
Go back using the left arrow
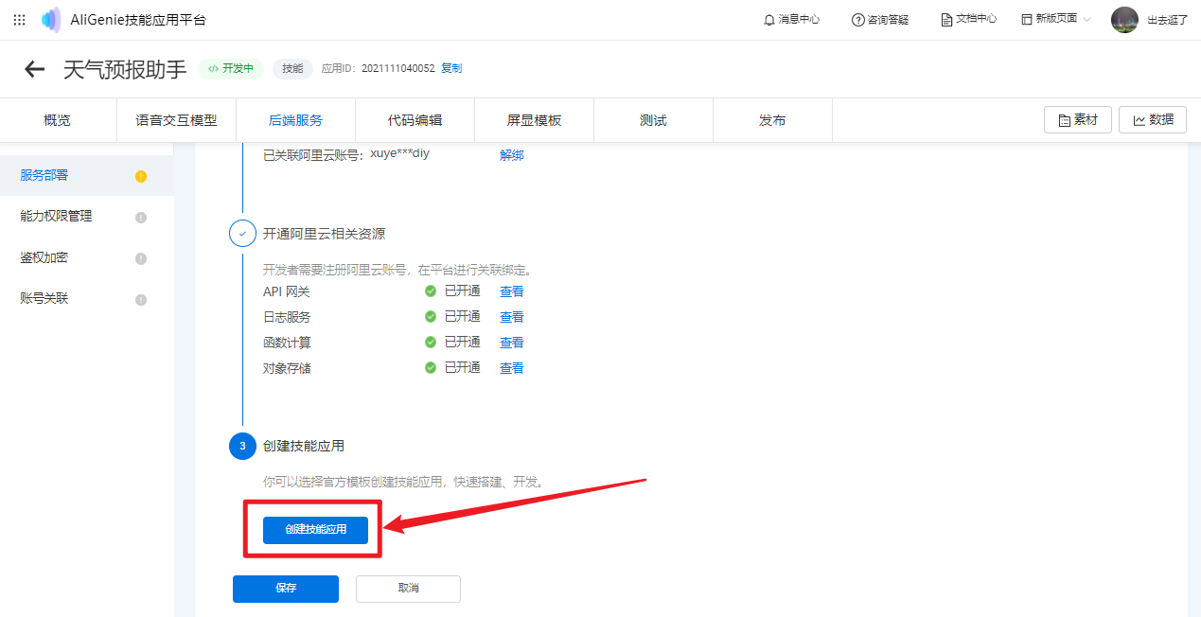35,69
